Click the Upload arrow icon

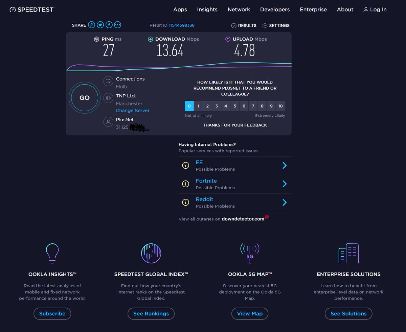click(228, 39)
